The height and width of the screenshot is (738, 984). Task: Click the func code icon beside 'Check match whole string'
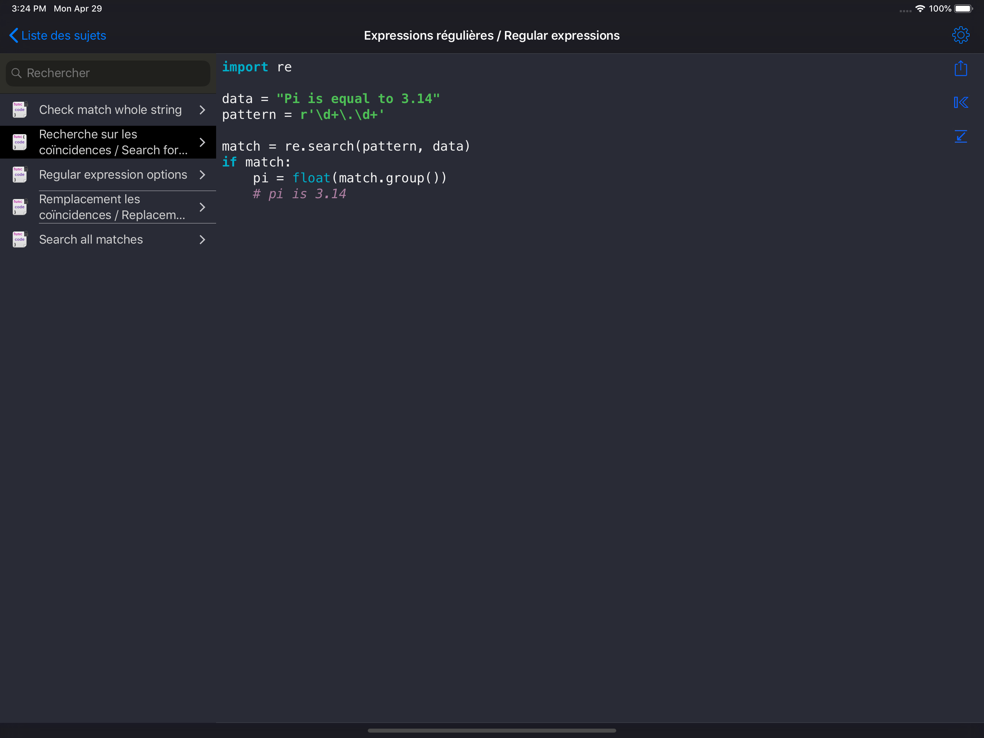pyautogui.click(x=19, y=110)
